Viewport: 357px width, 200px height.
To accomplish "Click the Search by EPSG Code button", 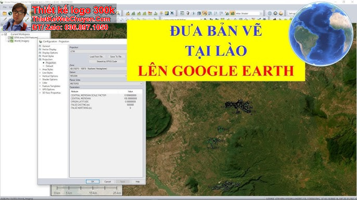I will tap(107, 61).
